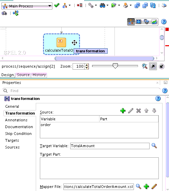The image size is (169, 191).
Task: Create new mapper file with green plus
Action: click(146, 187)
